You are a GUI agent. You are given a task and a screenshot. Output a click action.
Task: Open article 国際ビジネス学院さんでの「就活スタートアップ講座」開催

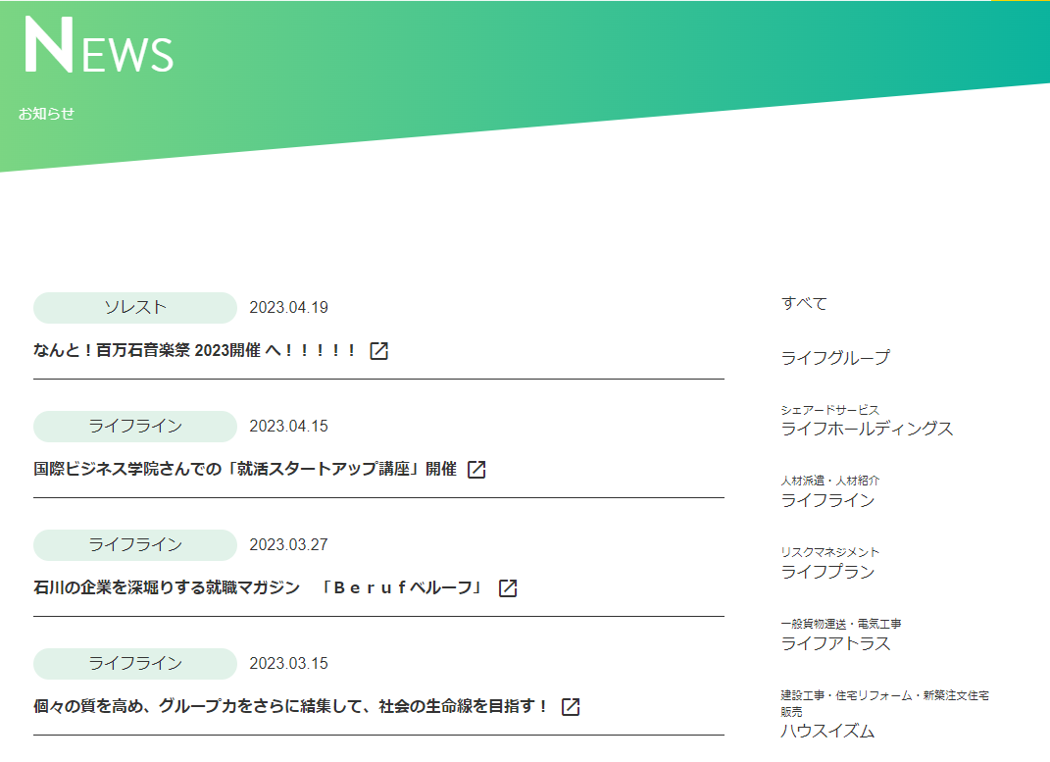click(x=245, y=470)
